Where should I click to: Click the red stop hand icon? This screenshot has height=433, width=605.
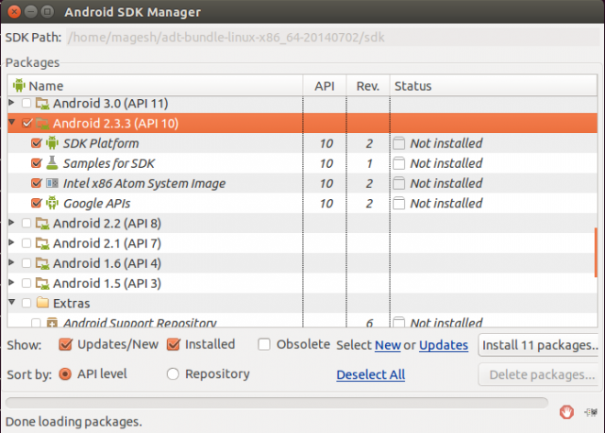coord(567,410)
